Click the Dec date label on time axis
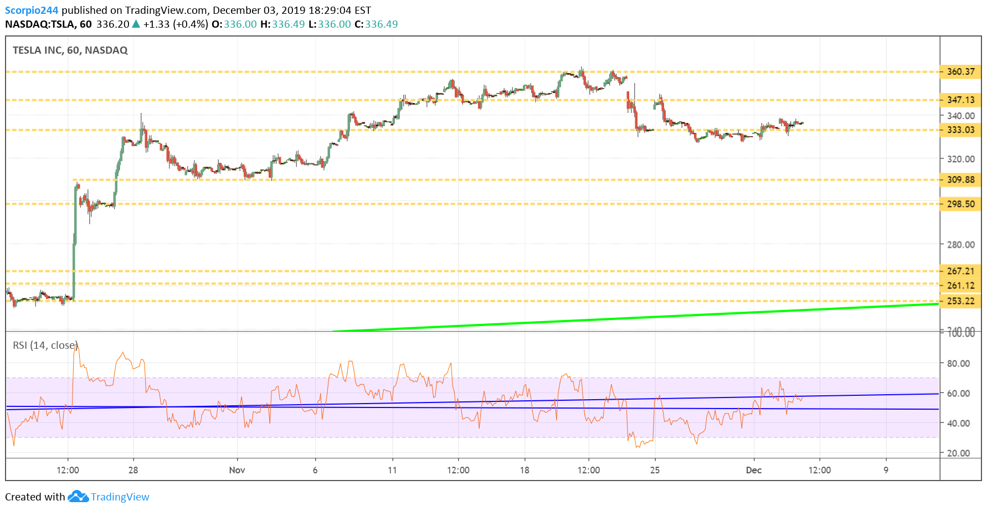This screenshot has width=987, height=511. tap(754, 470)
